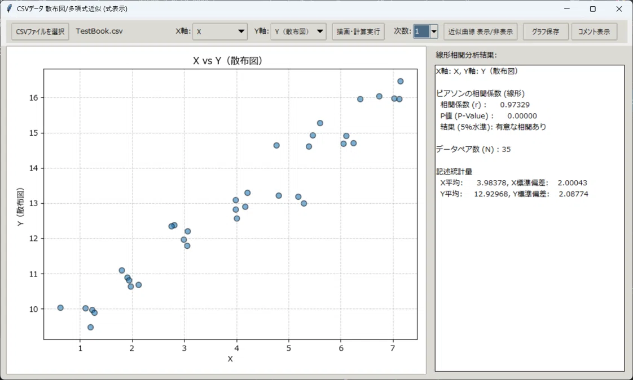633x380 pixels.
Task: Click the X平均 3.98378 statistics line
Action: [x=513, y=183]
